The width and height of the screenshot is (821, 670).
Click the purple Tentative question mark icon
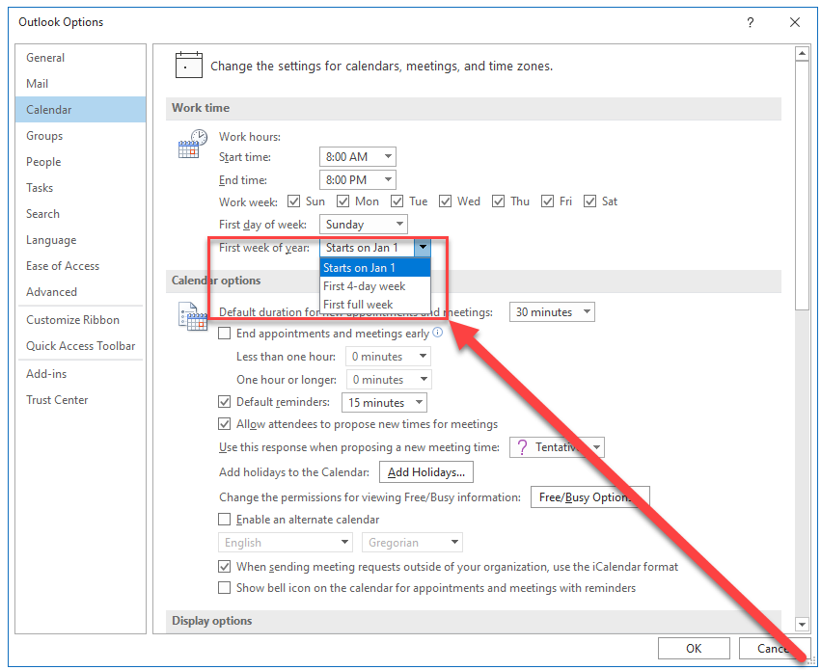click(x=522, y=447)
